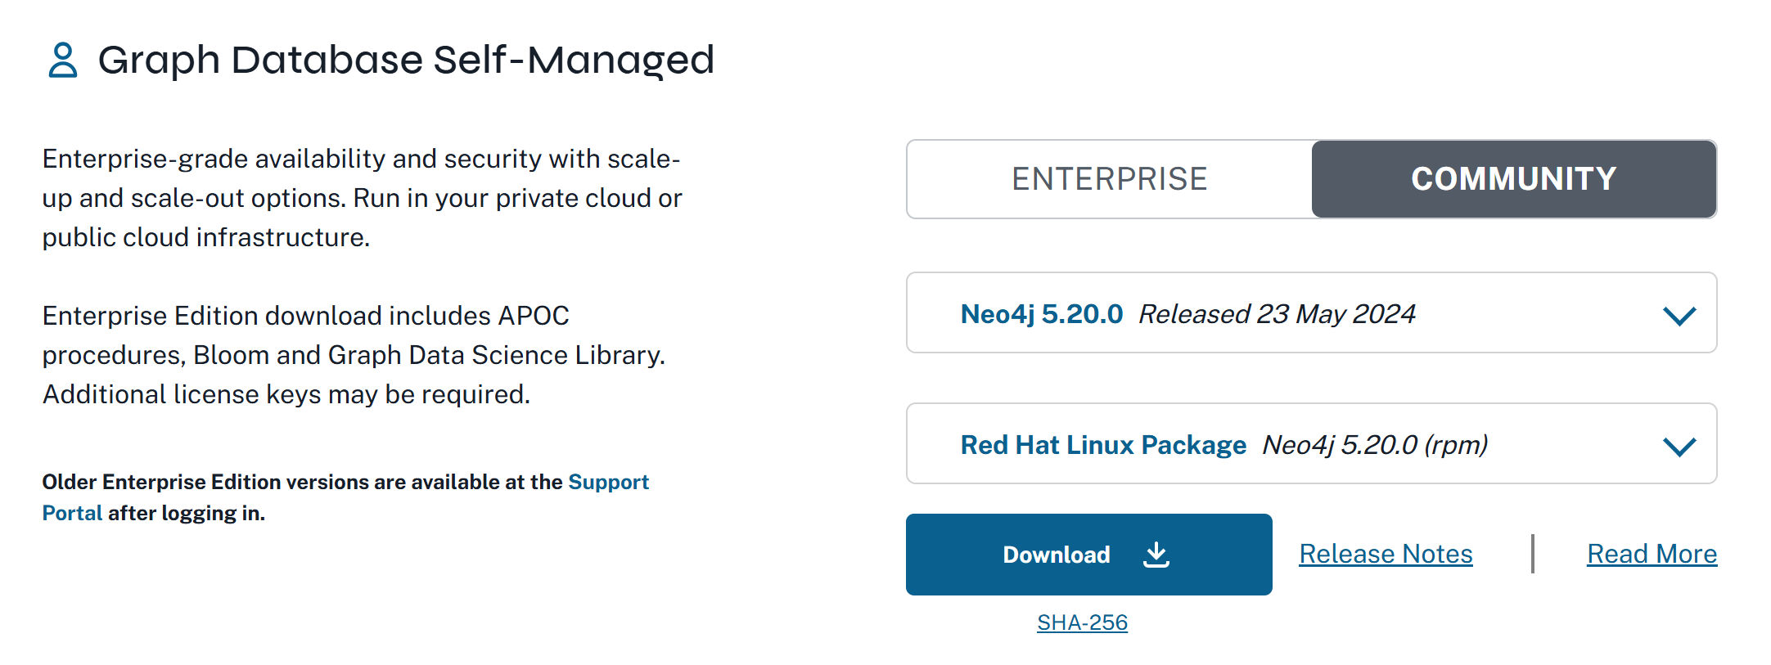Click the divider between Release Notes and Read More

click(x=1532, y=554)
